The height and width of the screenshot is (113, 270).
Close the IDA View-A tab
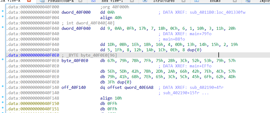[x=29, y=1]
